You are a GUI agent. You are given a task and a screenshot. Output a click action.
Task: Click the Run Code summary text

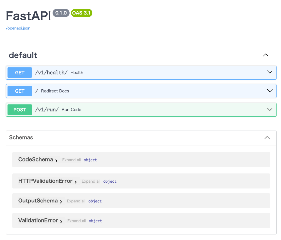pos(71,110)
